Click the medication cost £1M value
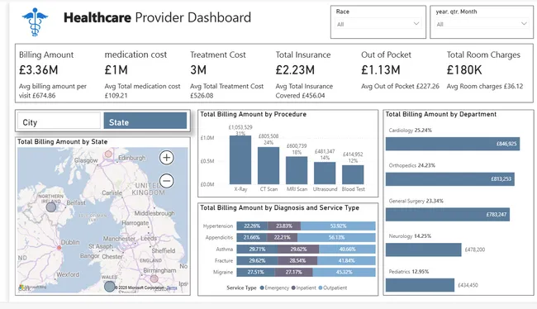This screenshot has height=309, width=537. point(116,70)
